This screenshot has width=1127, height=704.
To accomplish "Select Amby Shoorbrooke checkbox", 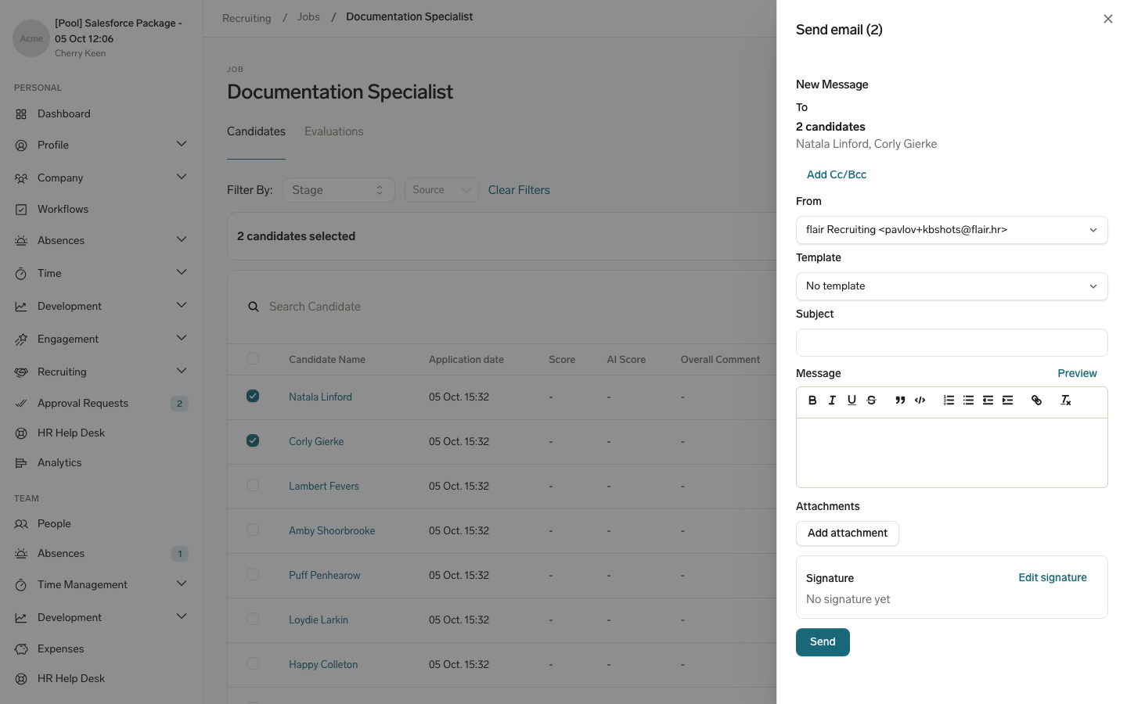I will 253,530.
